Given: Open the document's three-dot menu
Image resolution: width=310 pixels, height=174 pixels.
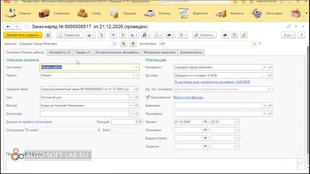Looking at the screenshot, I should pos(296,26).
